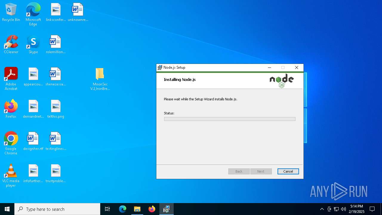
Task: Select the rolemillion Word document icon
Action: [x=56, y=44]
